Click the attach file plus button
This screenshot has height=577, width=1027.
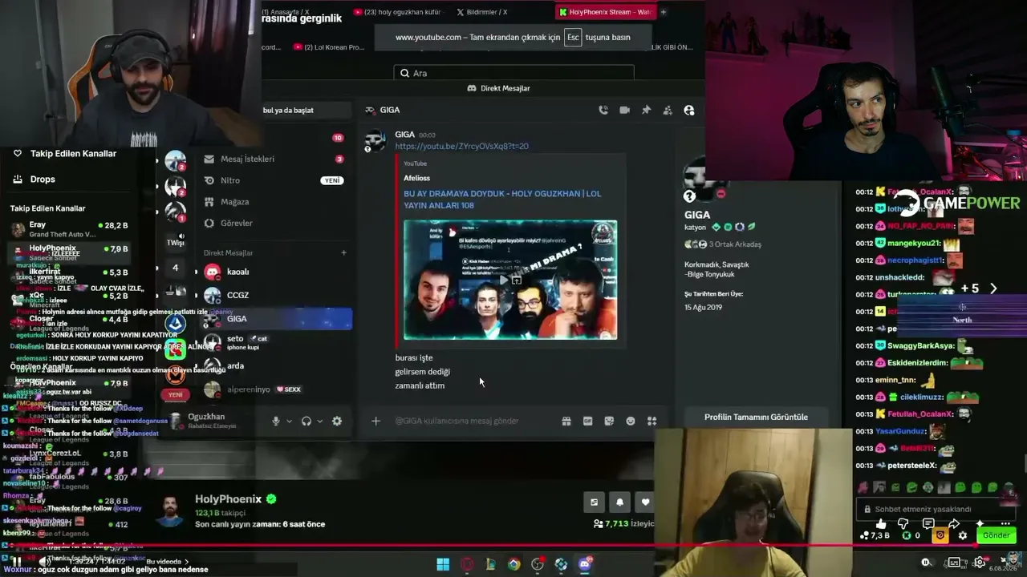(x=375, y=421)
